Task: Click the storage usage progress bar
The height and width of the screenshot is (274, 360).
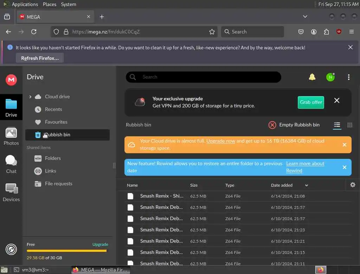Action: [66, 251]
